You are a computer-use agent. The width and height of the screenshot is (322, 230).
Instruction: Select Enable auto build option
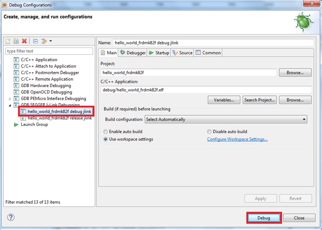coord(106,132)
